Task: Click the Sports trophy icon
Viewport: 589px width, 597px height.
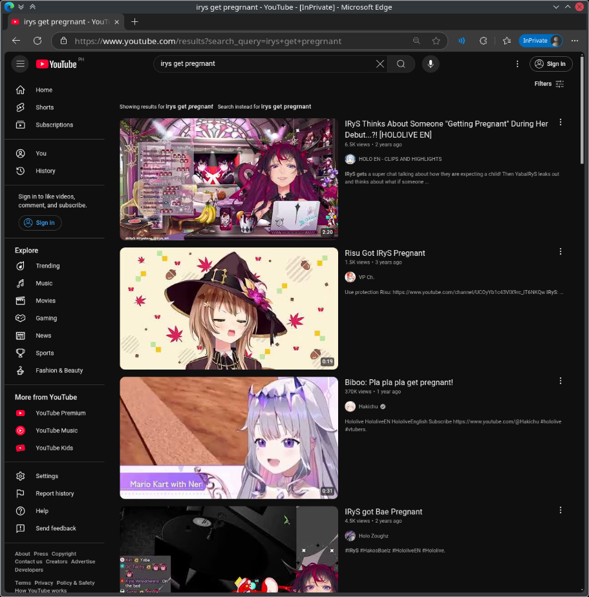Action: [x=21, y=353]
